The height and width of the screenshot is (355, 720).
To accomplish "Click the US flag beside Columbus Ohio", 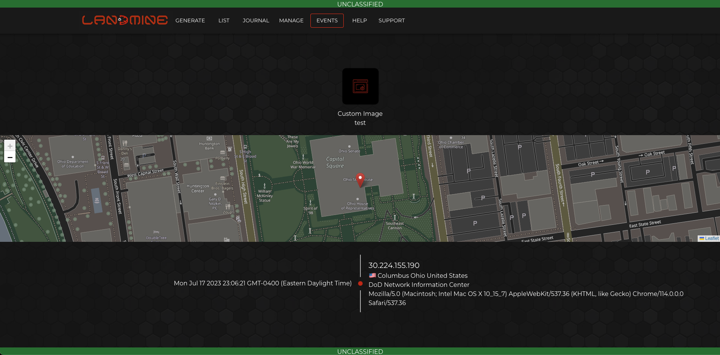I will click(x=372, y=276).
